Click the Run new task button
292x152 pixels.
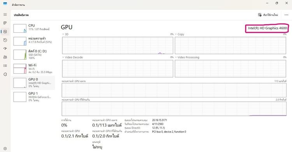(268, 15)
